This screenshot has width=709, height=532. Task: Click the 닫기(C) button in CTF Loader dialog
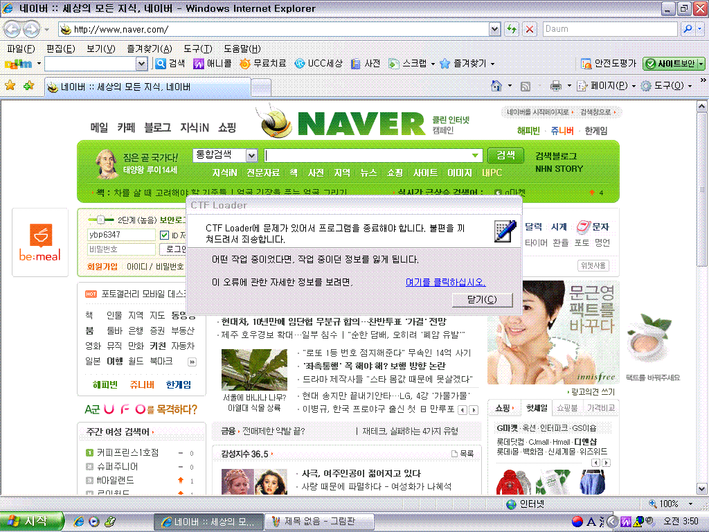click(482, 299)
